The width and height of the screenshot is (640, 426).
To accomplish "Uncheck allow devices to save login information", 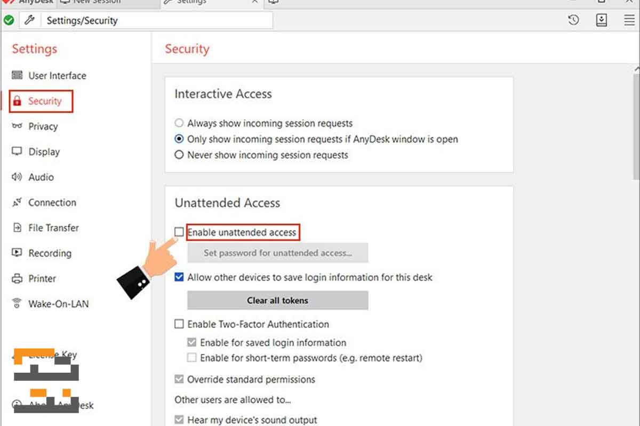I will tap(179, 277).
